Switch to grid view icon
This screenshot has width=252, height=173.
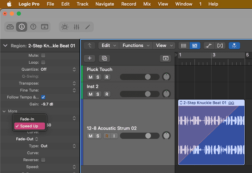(x=184, y=46)
